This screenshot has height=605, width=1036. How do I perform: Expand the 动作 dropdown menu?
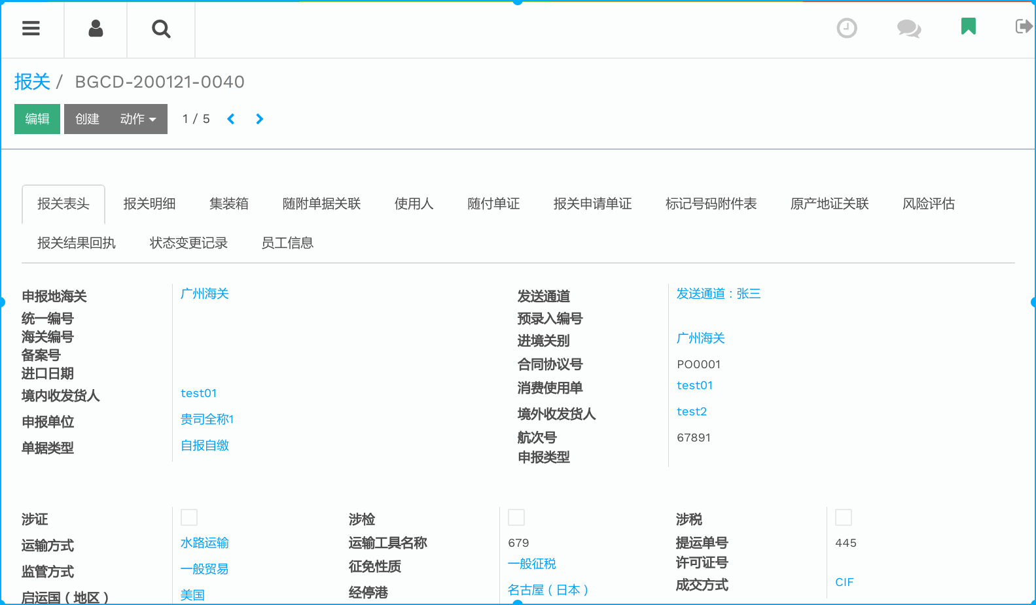click(x=138, y=119)
